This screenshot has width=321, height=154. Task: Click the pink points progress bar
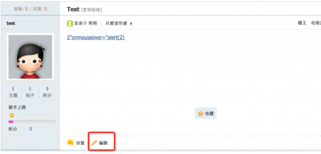click(32, 121)
